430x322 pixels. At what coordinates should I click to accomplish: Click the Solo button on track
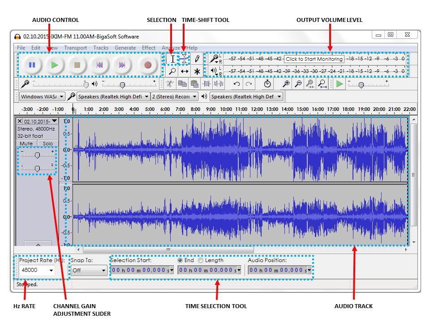tap(47, 144)
